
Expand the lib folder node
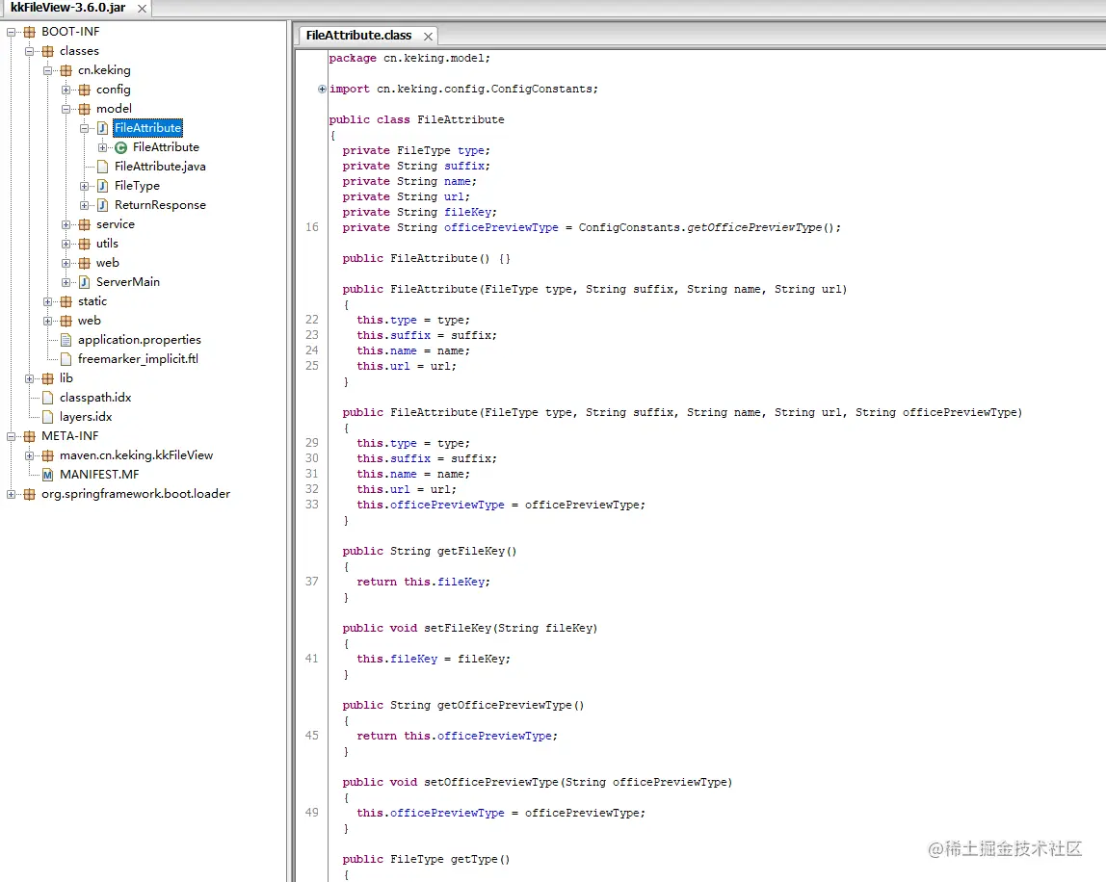(30, 378)
